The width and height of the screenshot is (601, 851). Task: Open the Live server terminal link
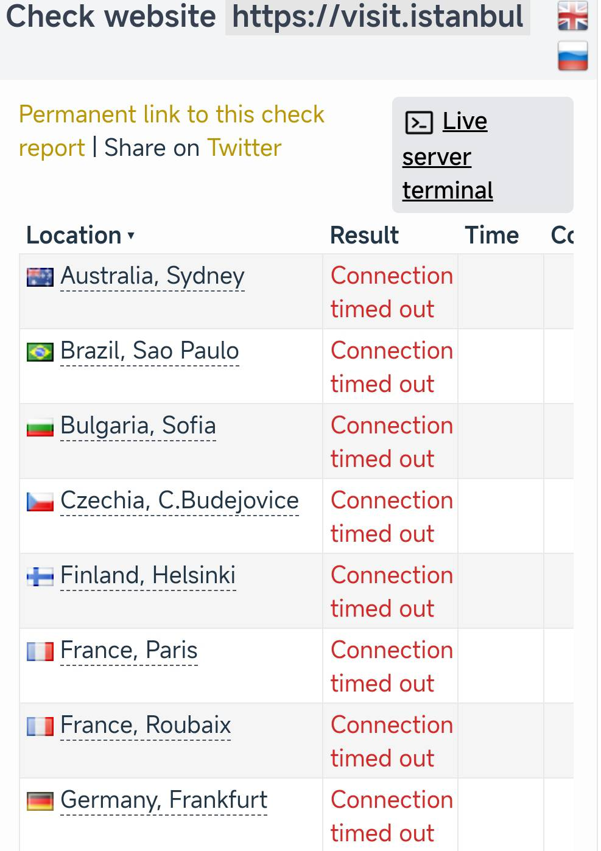[448, 156]
